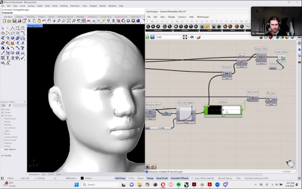The width and height of the screenshot is (302, 189).
Task: Open the Solution menu in Grasshopper
Action: (x=182, y=17)
